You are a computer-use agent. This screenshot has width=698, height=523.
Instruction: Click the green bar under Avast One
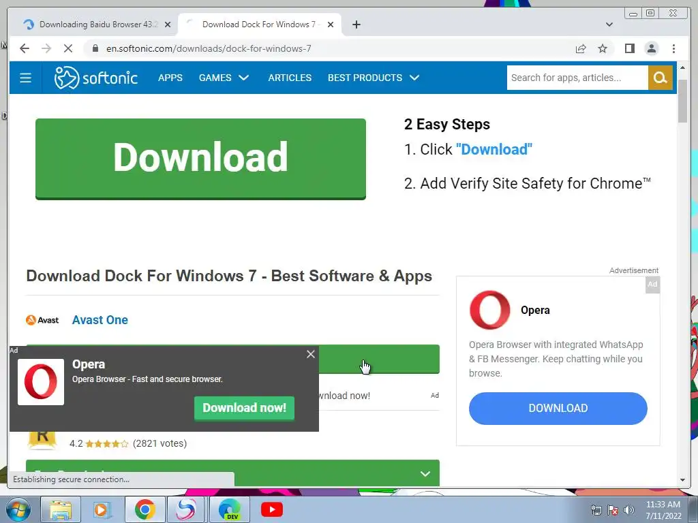[379, 359]
